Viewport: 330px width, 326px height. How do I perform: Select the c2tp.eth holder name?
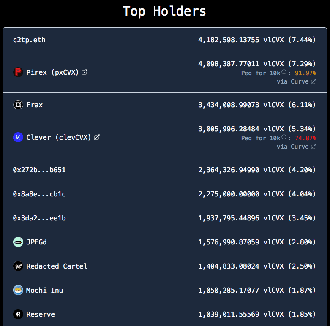point(29,40)
